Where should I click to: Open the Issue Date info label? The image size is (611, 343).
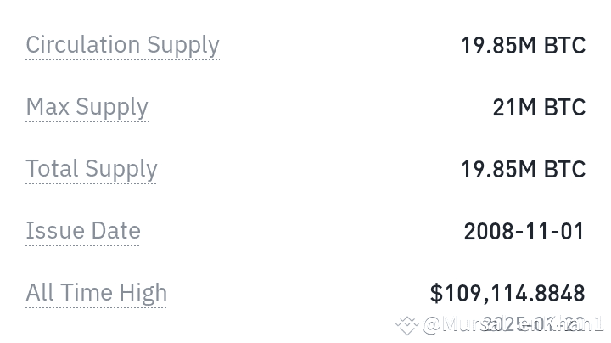click(x=82, y=231)
